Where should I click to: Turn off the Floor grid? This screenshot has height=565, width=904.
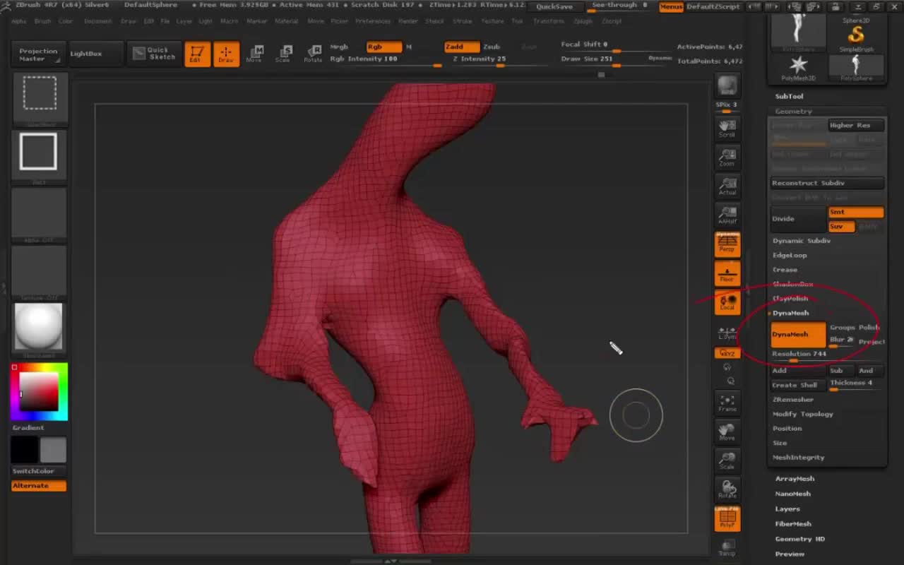(x=727, y=273)
